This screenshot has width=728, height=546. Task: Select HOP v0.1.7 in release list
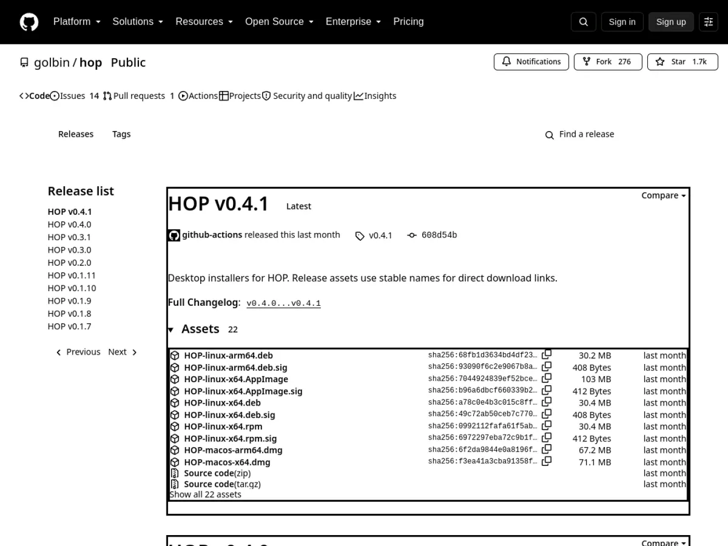tap(69, 326)
